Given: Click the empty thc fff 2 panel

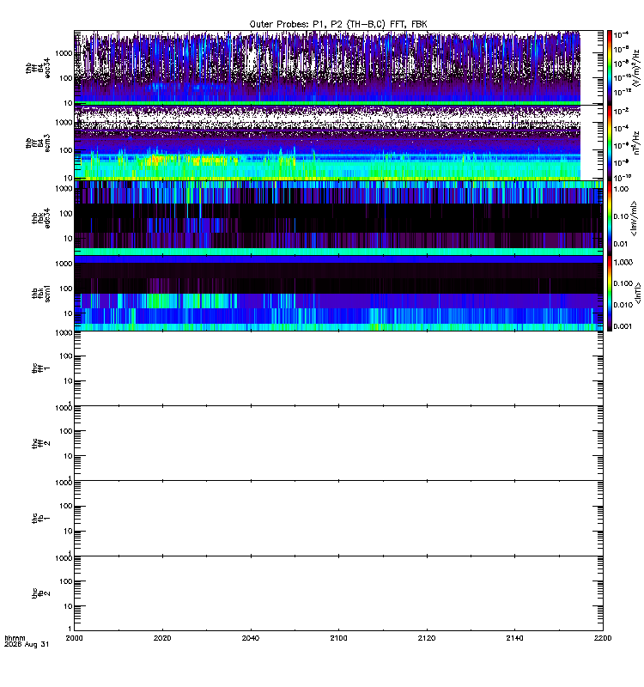Looking at the screenshot, I should click(338, 443).
